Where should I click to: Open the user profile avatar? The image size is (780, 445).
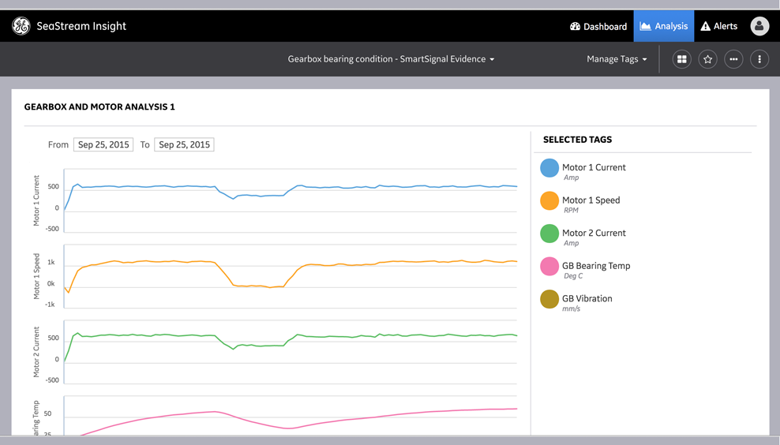point(759,26)
